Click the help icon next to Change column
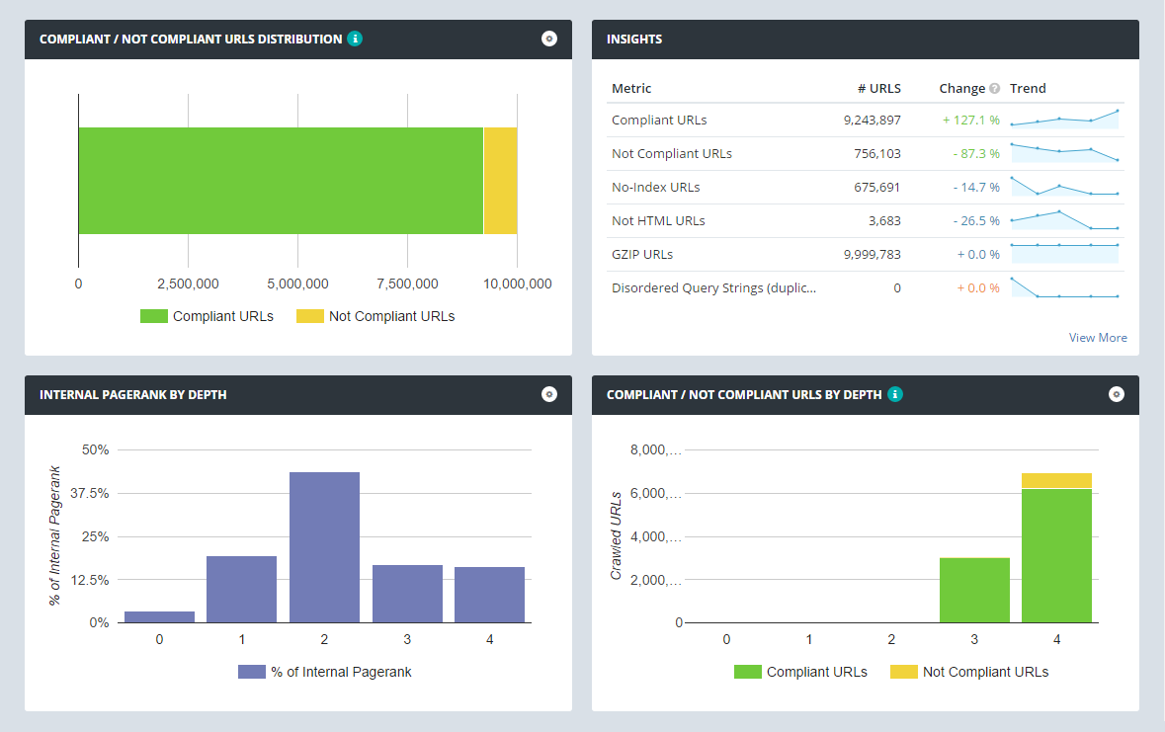This screenshot has height=732, width=1165. [x=994, y=89]
